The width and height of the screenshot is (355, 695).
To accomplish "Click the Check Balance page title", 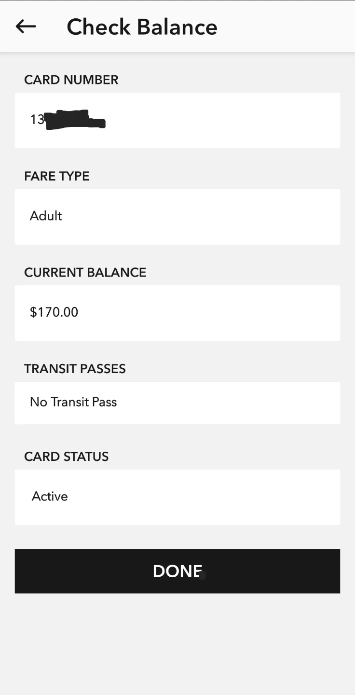I will (x=142, y=27).
